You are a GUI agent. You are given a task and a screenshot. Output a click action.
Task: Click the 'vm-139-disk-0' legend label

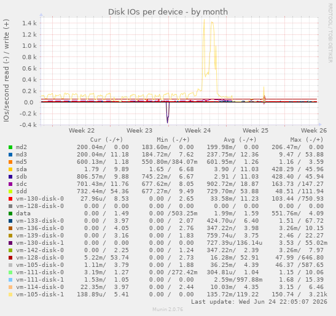point(40,236)
